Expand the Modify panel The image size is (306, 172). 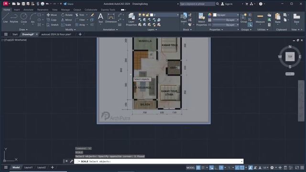pos(70,30)
